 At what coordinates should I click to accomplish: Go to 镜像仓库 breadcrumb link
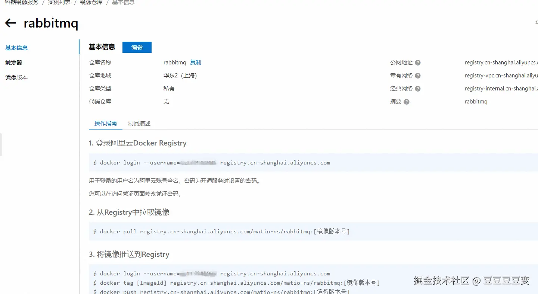tap(91, 3)
